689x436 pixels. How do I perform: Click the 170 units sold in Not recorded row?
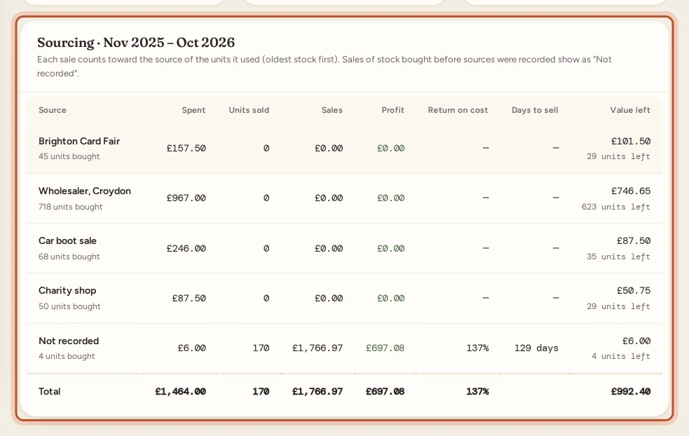pyautogui.click(x=261, y=348)
